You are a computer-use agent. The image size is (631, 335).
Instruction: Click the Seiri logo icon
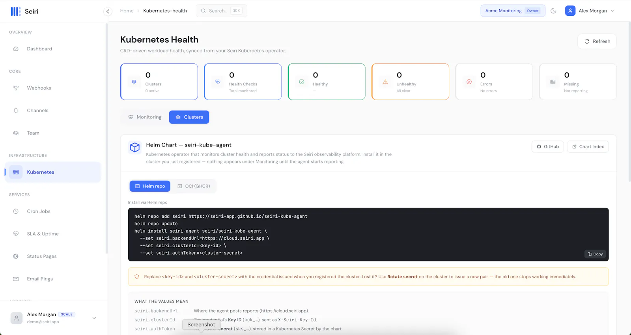[15, 11]
